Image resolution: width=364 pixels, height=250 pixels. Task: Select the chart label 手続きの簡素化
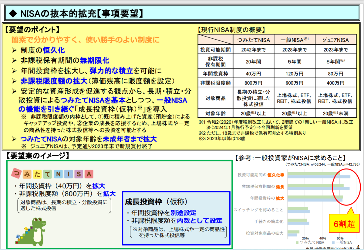point(269,222)
